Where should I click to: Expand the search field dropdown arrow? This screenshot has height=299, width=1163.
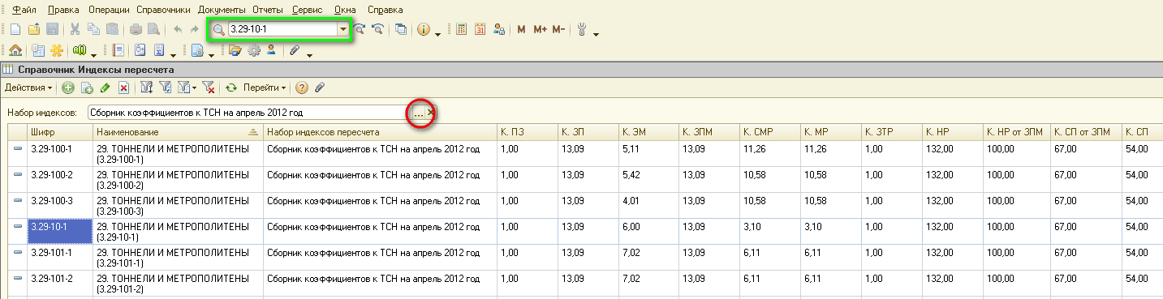tap(343, 29)
